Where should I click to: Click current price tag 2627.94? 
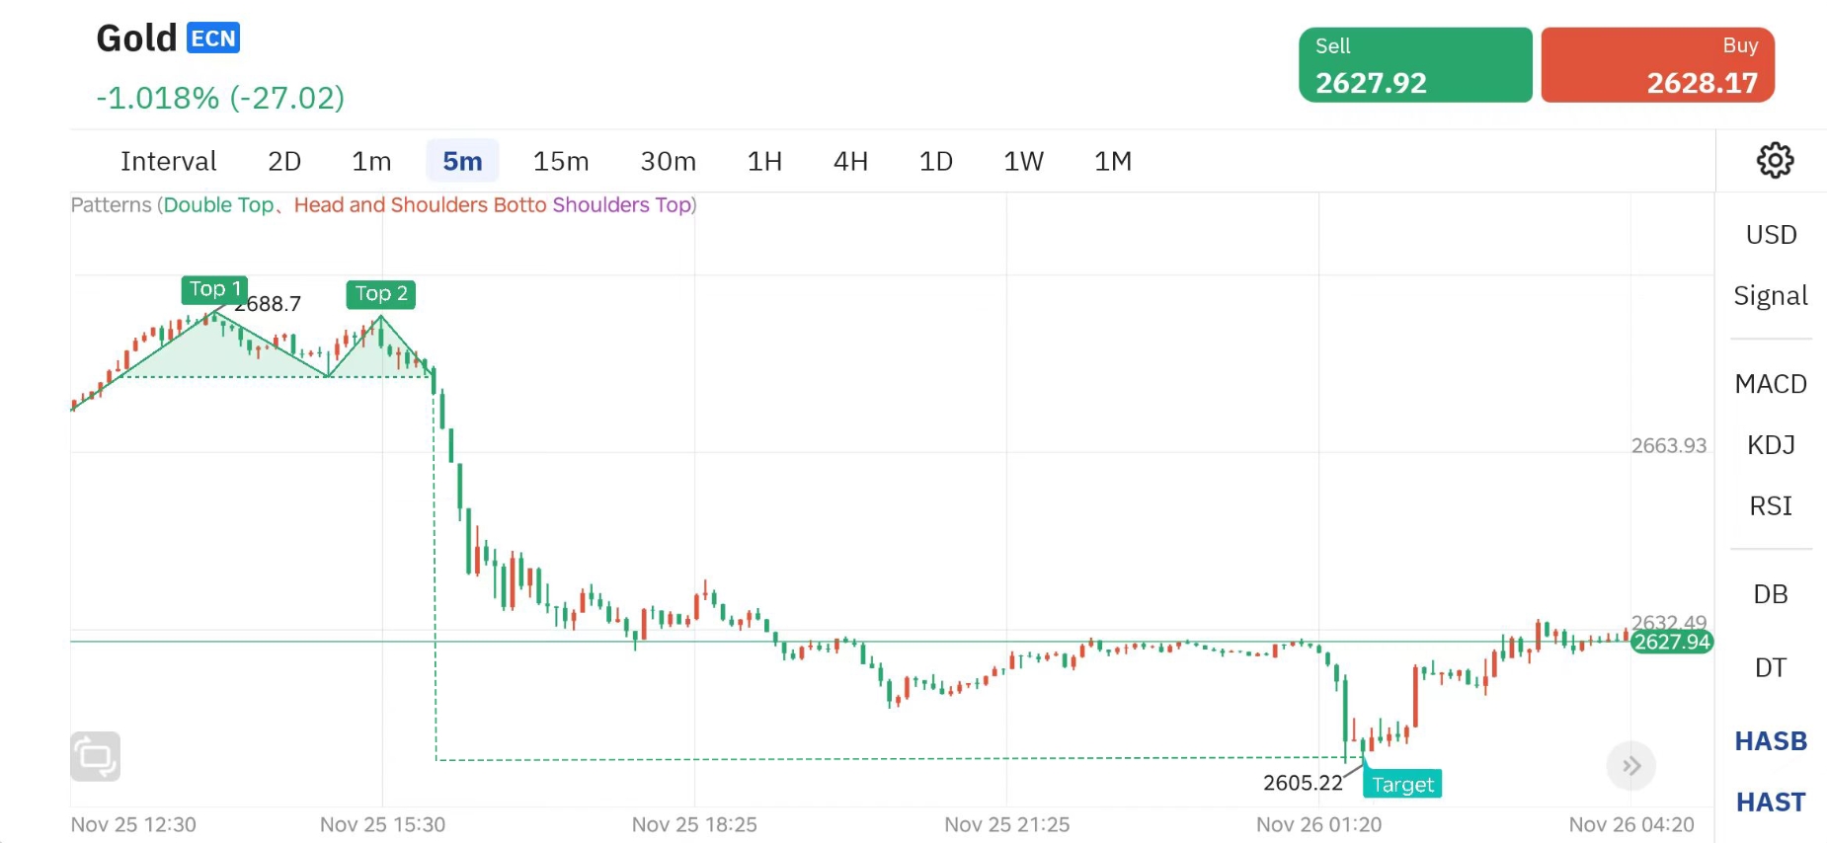click(1671, 643)
